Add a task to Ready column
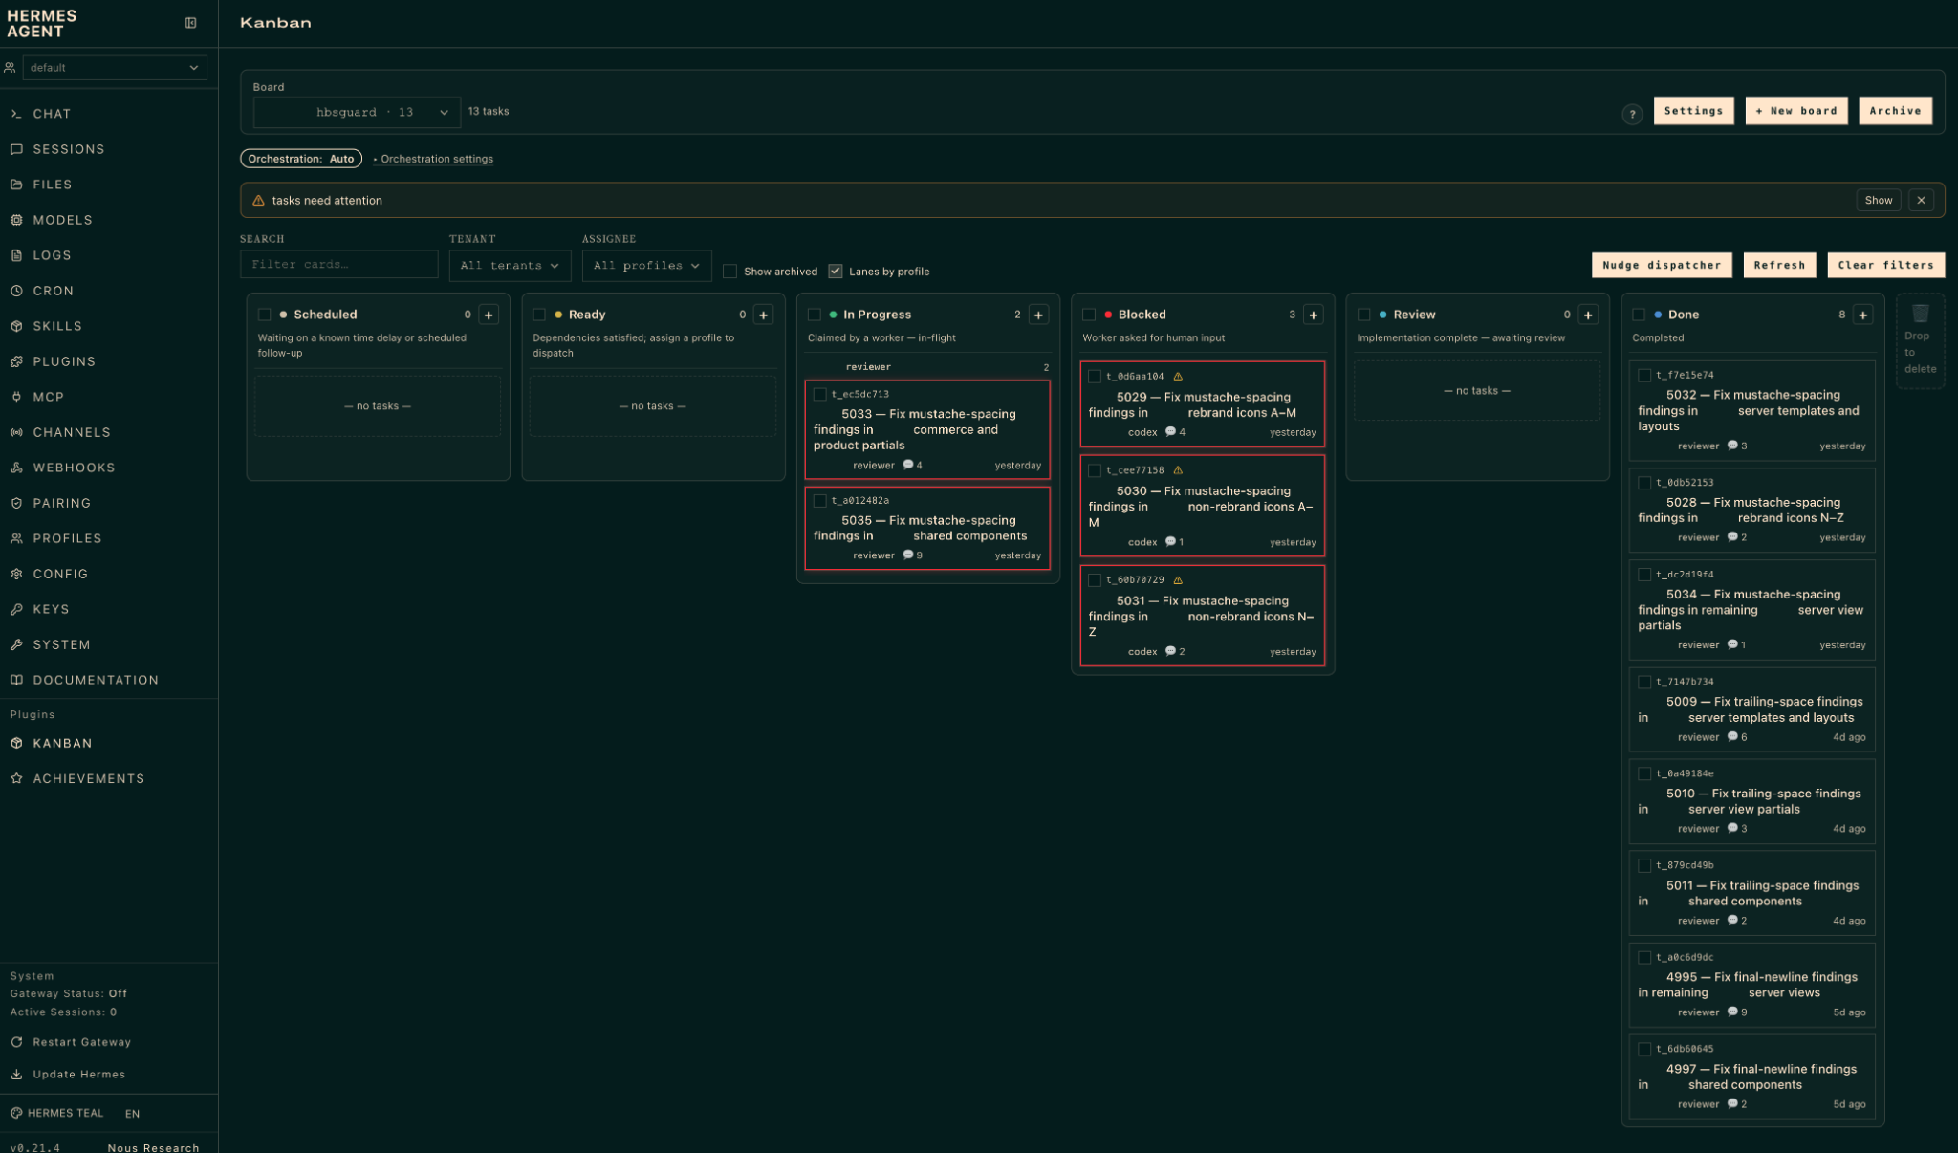The image size is (1958, 1153). (x=763, y=315)
